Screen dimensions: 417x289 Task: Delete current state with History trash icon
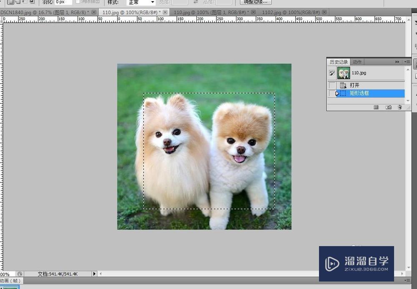(399, 107)
